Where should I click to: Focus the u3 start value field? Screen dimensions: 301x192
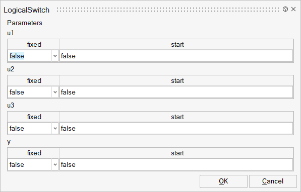pos(176,128)
